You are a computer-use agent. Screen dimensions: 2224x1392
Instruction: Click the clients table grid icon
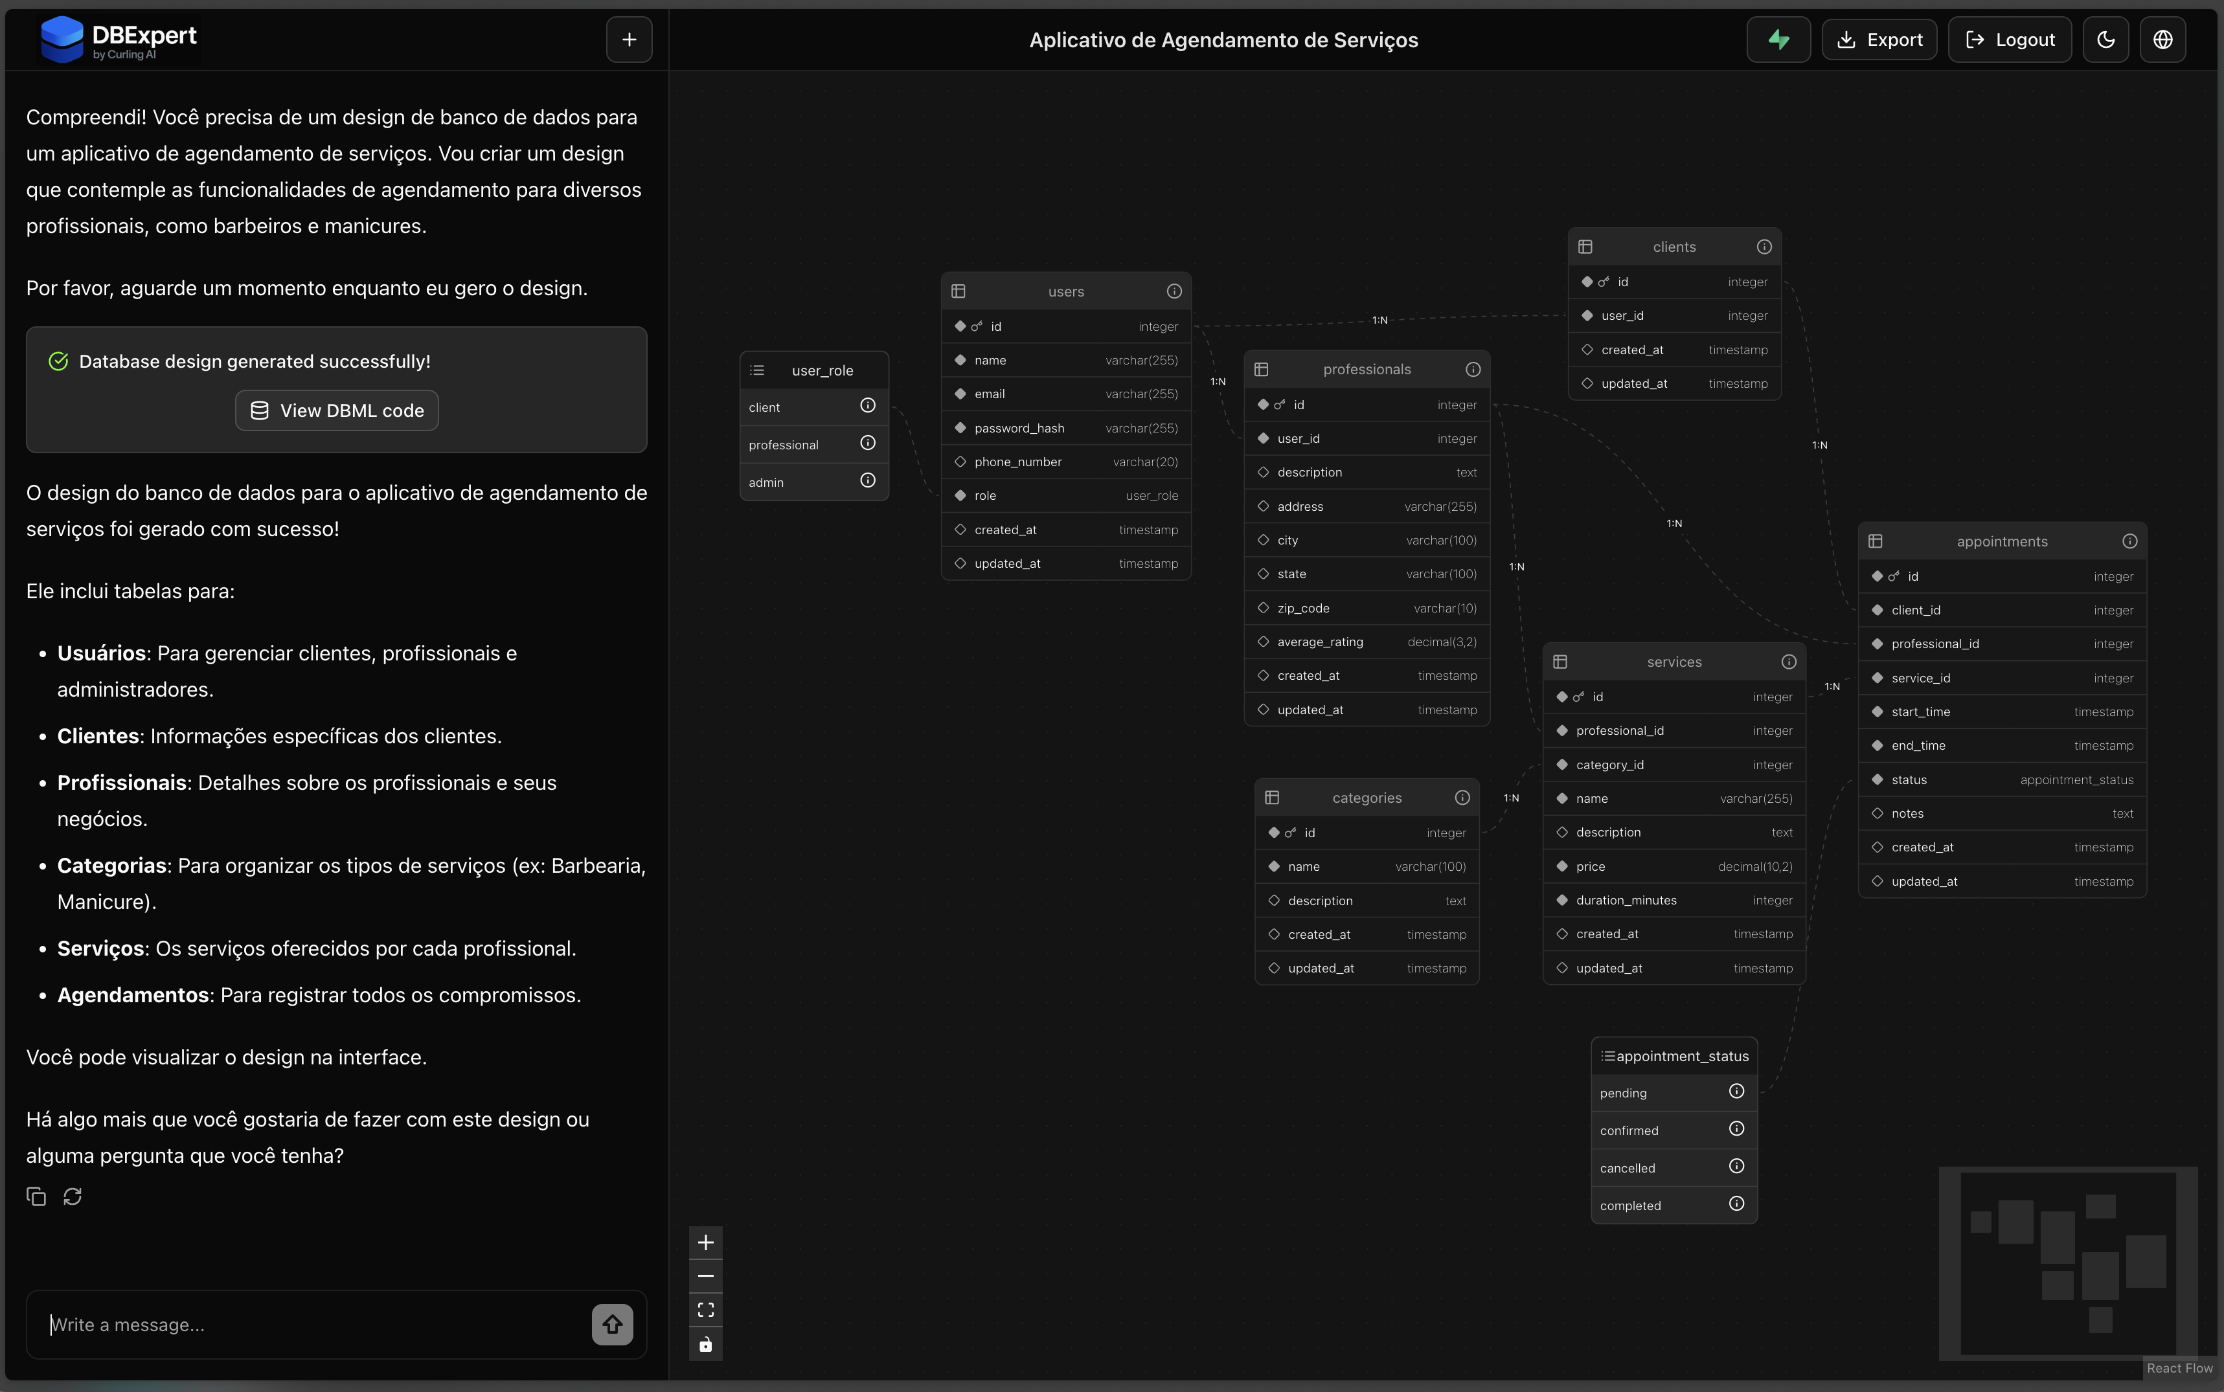pyautogui.click(x=1585, y=247)
